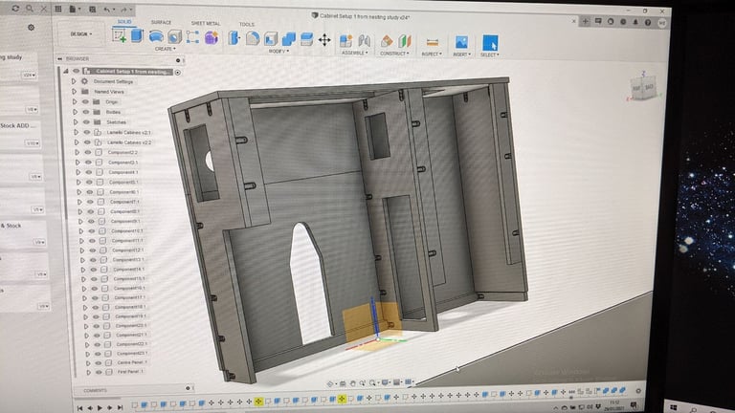This screenshot has width=735, height=413.
Task: Open the Insert menu
Action: [x=461, y=54]
